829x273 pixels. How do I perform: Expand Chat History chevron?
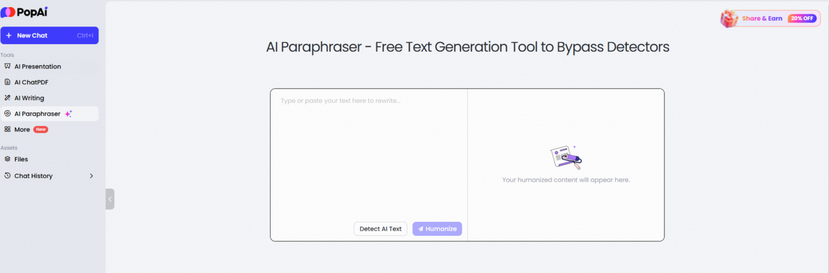point(91,176)
